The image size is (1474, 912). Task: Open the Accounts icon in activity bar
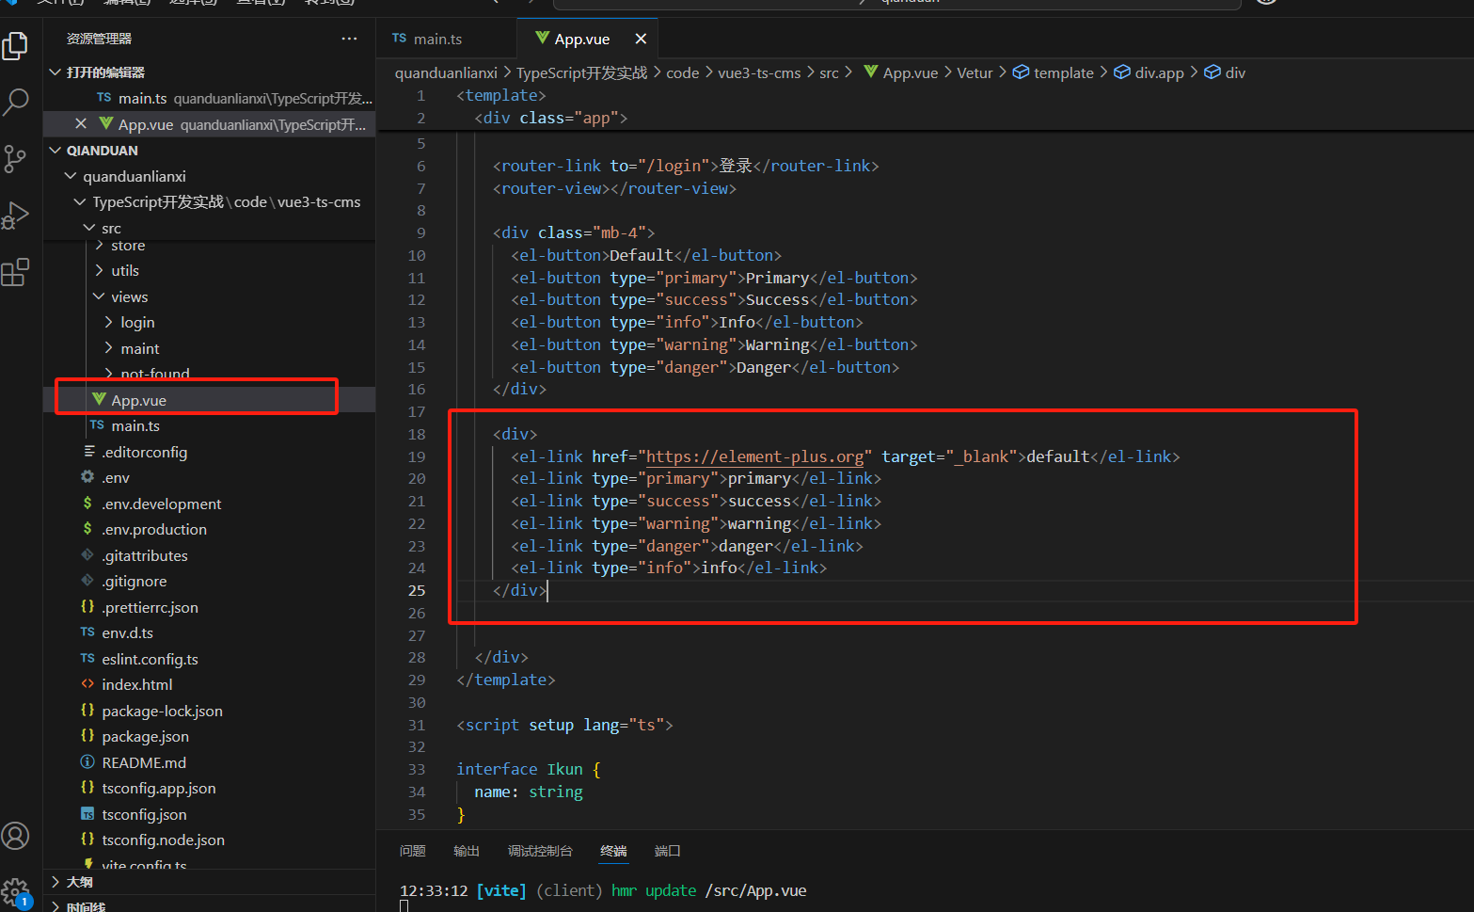[x=16, y=836]
